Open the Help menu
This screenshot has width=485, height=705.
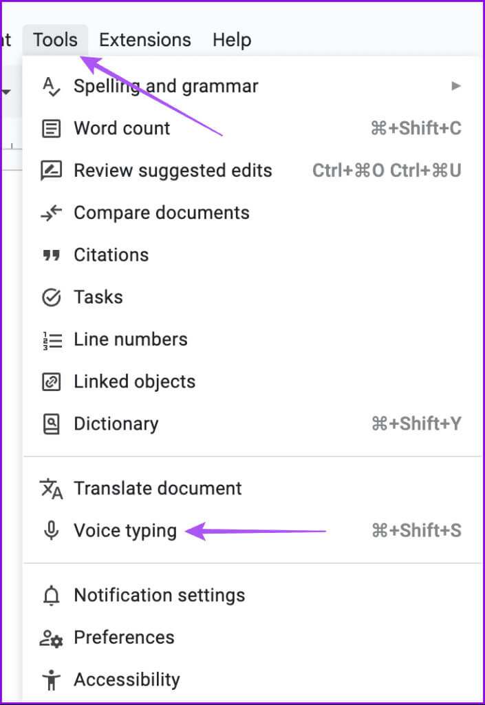pyautogui.click(x=232, y=40)
